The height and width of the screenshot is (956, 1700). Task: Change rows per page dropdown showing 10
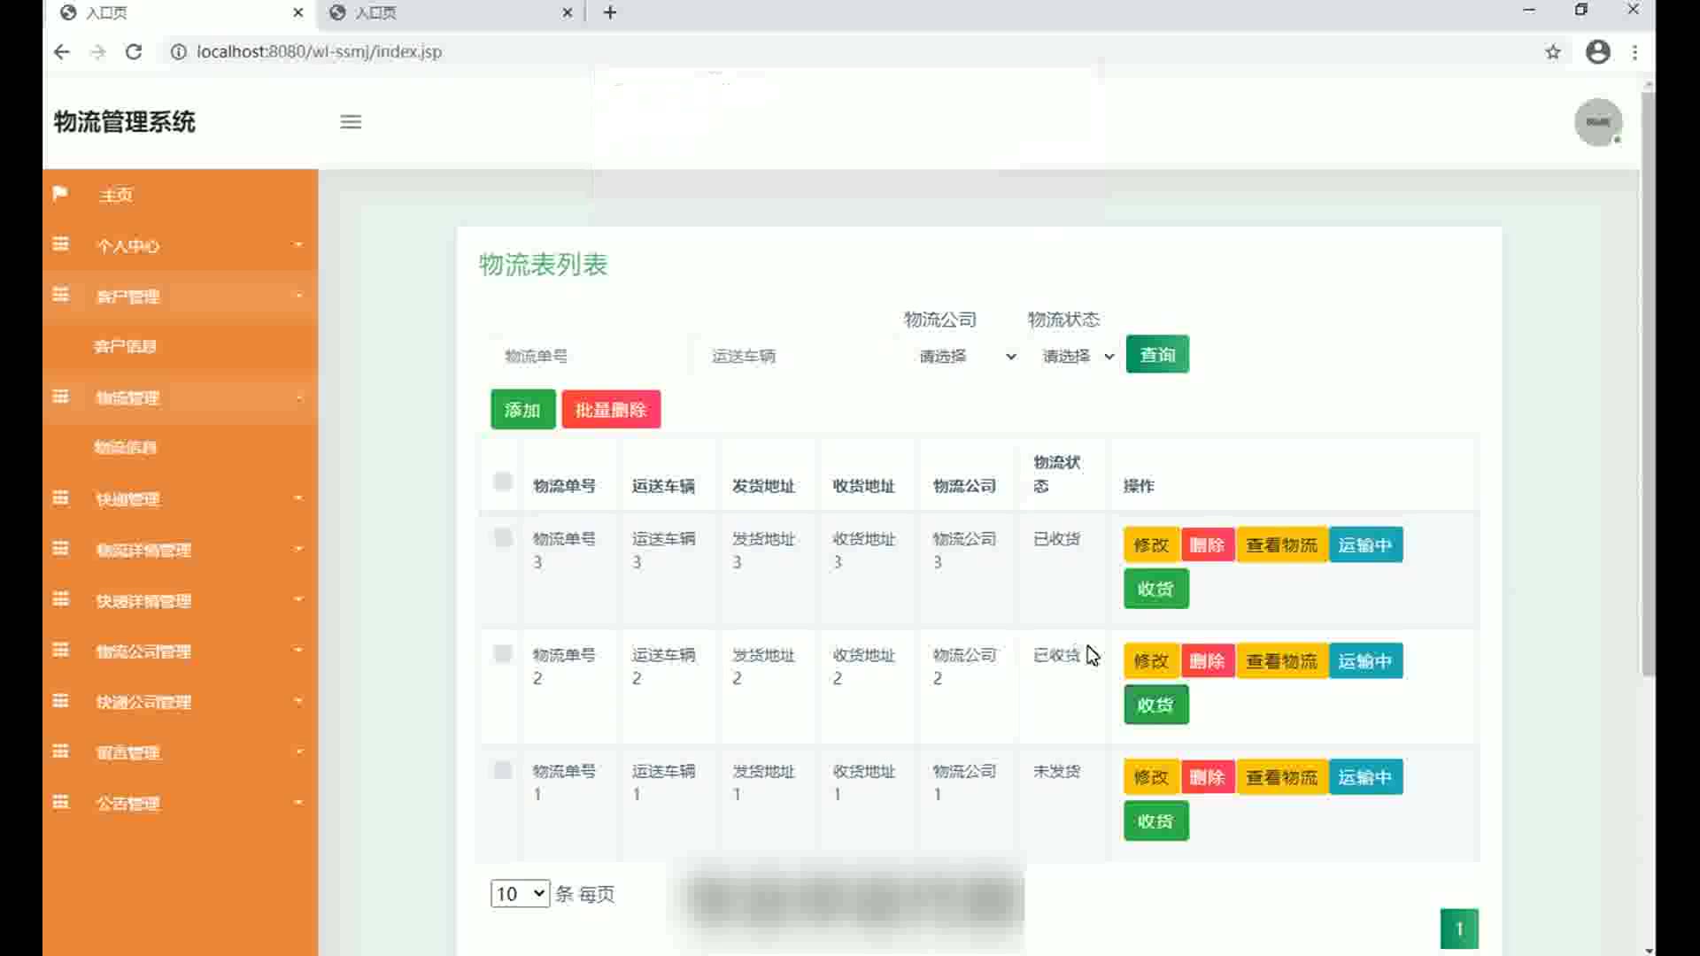[x=520, y=894]
